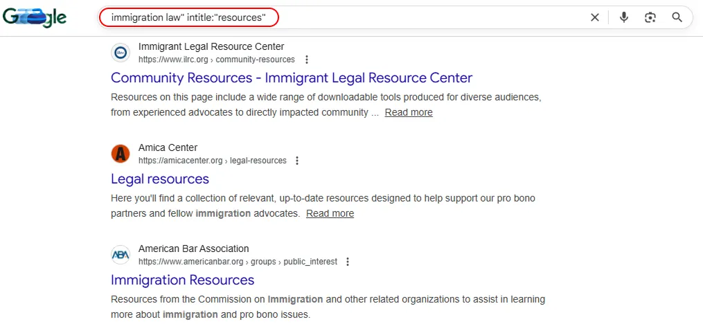Click the Amica Center site name
Viewport: 703px width, 333px height.
pos(168,147)
